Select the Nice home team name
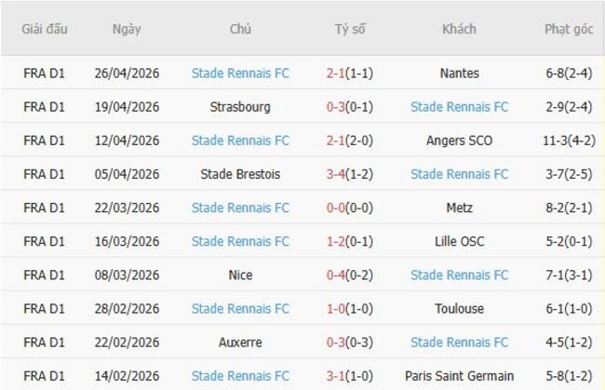605x390 pixels. 240,275
